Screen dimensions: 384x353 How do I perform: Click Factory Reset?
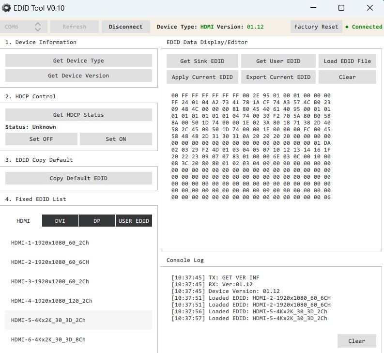click(316, 27)
